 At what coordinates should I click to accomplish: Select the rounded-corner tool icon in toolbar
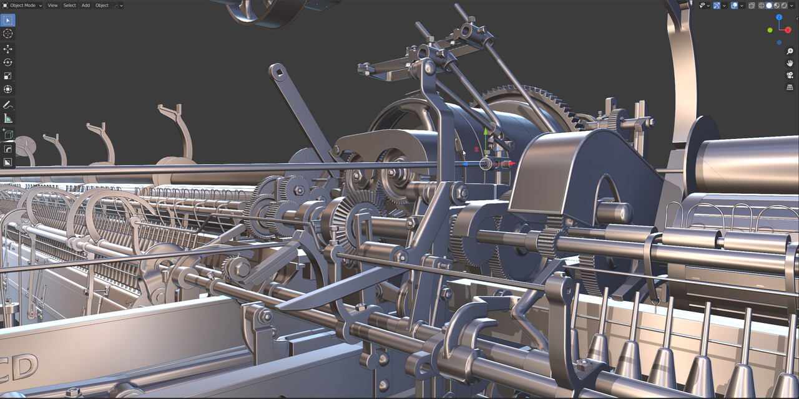coord(7,149)
